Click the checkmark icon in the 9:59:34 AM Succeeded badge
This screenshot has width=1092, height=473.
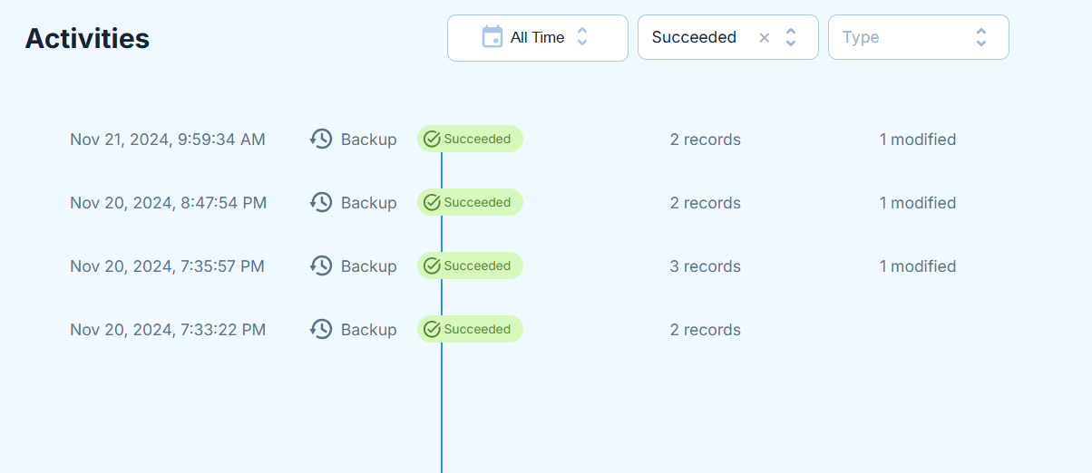click(x=432, y=139)
